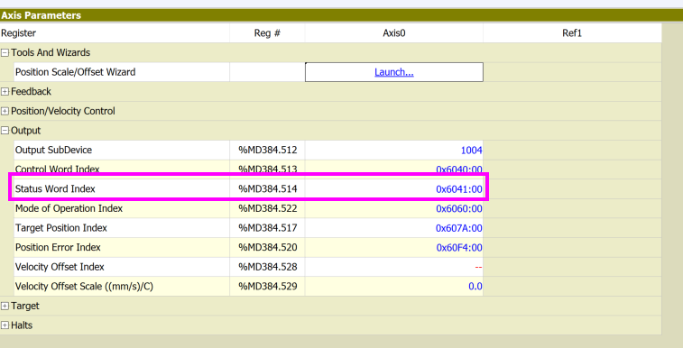The width and height of the screenshot is (683, 348).
Task: Expand the Feedback section
Action: pos(5,92)
